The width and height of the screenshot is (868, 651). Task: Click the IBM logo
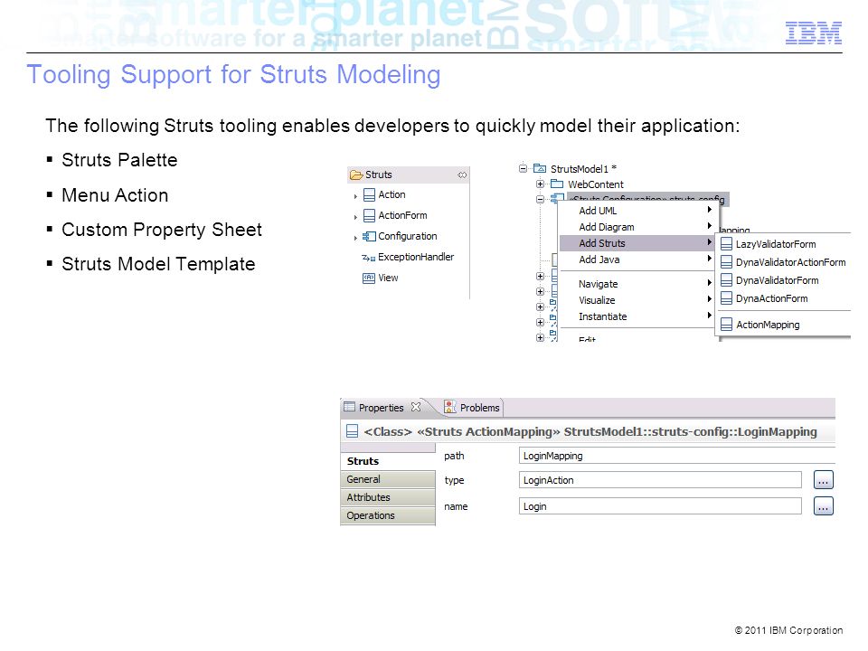(x=814, y=33)
